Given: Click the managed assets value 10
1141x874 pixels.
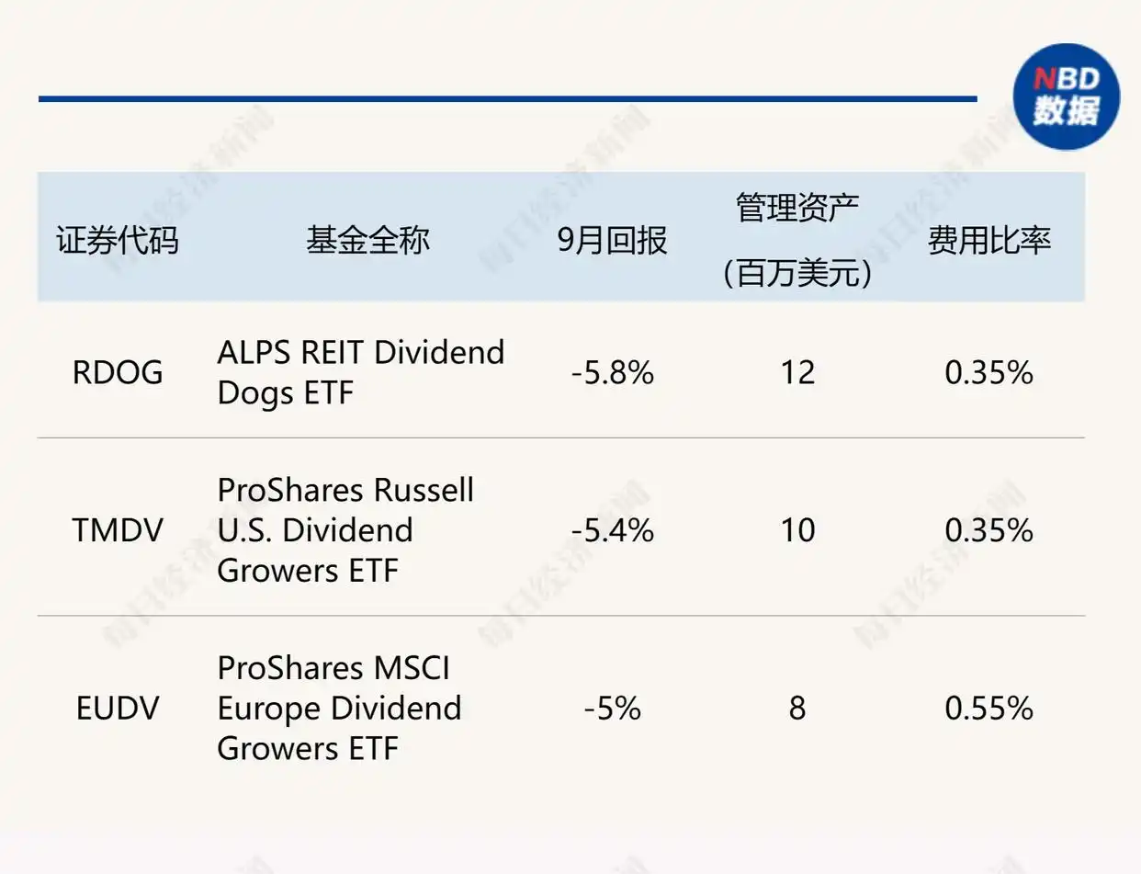Looking at the screenshot, I should pyautogui.click(x=796, y=530).
